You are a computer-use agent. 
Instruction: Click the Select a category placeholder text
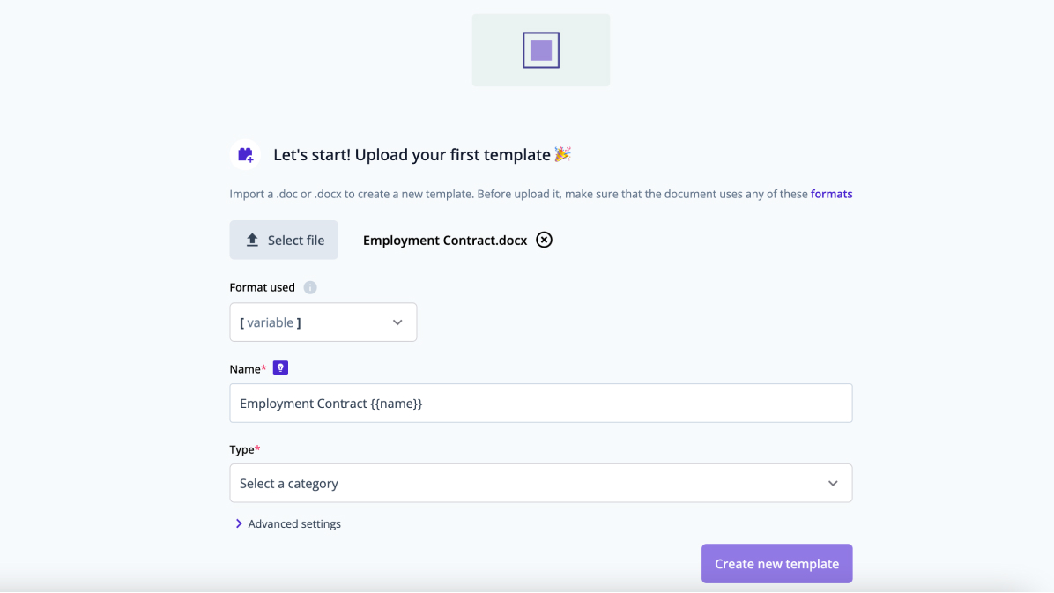(289, 483)
